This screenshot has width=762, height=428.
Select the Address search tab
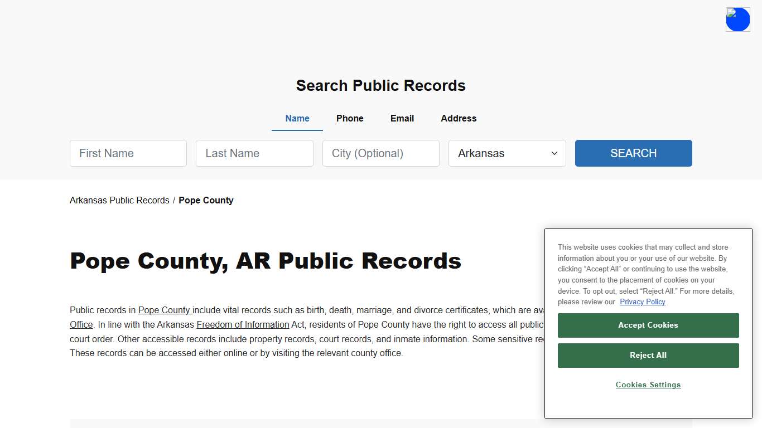coord(459,118)
